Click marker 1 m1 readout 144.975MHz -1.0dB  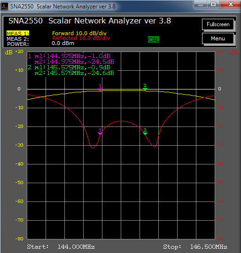[72, 56]
